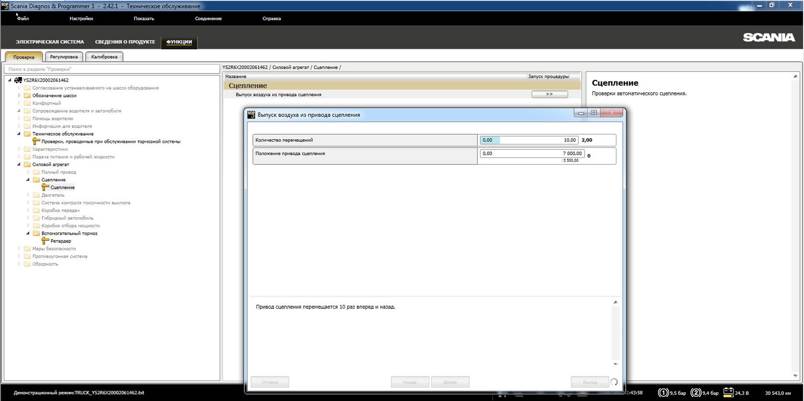Click the Количество перемещений progress bar

coord(529,140)
